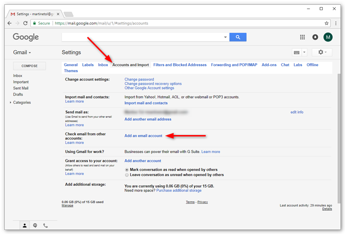Click the account avatar with letter M
345x234 pixels.
click(x=328, y=37)
